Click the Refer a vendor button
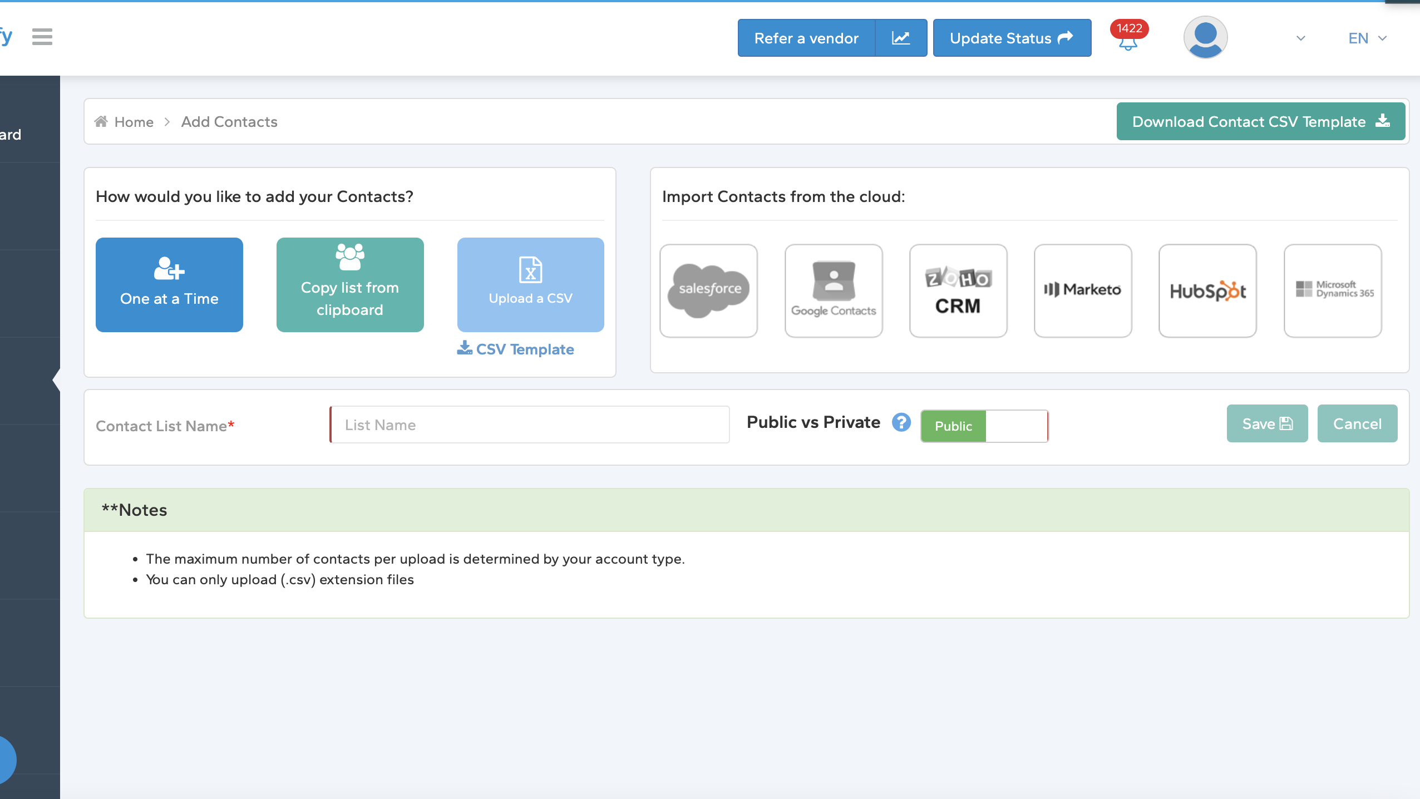The height and width of the screenshot is (799, 1420). click(806, 38)
